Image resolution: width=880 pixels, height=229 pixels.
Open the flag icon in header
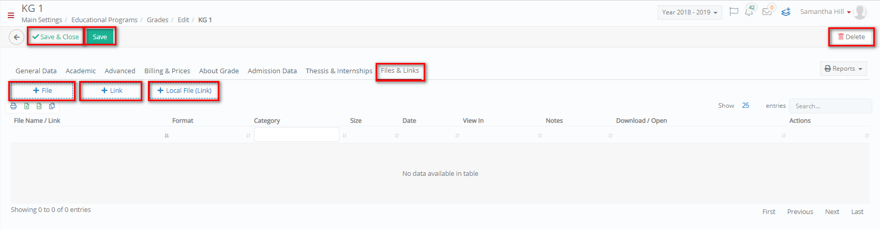coord(734,12)
